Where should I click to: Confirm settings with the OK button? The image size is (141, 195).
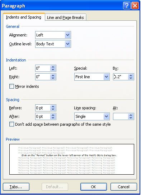point(94,187)
